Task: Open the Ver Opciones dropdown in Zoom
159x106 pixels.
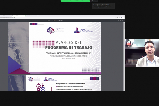Action: [x=94, y=1]
